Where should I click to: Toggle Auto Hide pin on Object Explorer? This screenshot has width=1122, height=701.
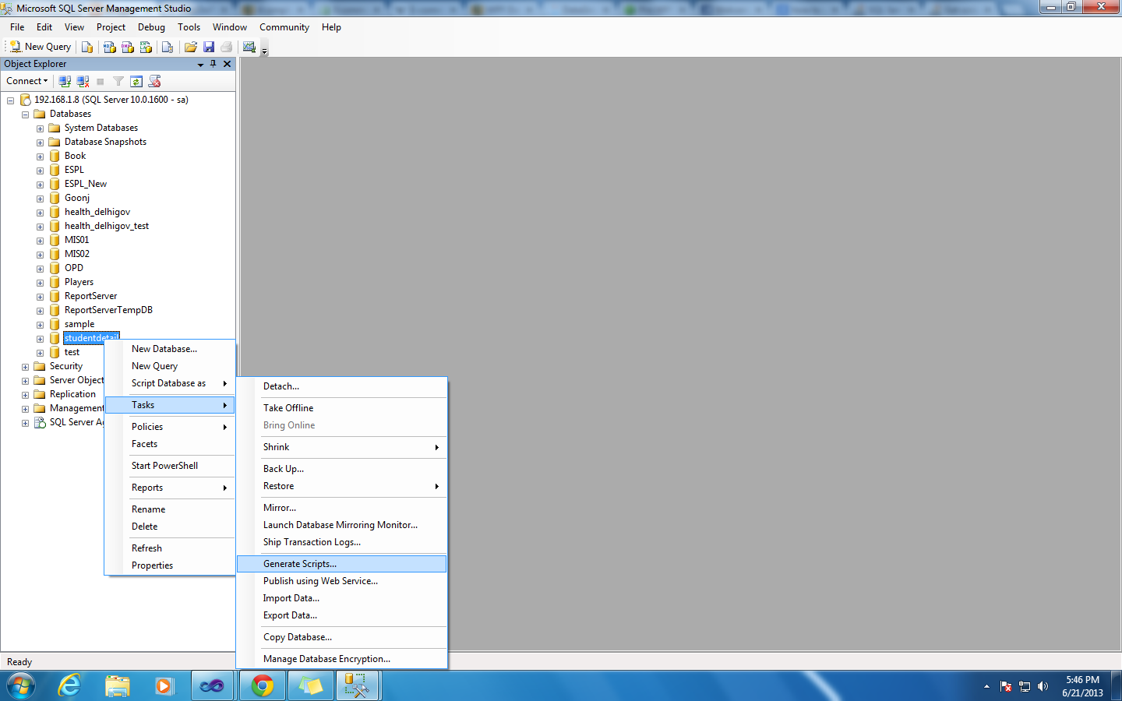(x=213, y=64)
